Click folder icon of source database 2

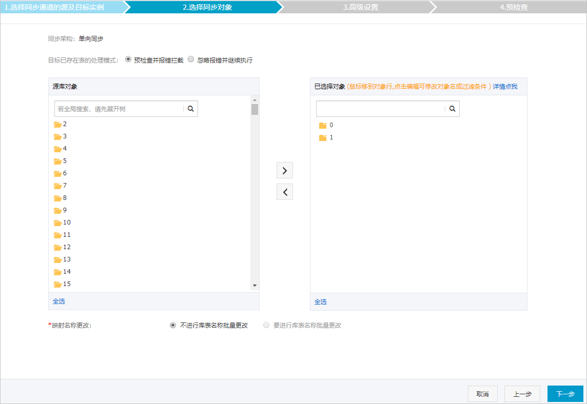(57, 124)
